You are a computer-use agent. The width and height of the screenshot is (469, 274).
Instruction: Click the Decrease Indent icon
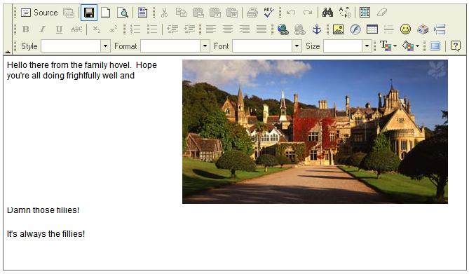point(172,29)
